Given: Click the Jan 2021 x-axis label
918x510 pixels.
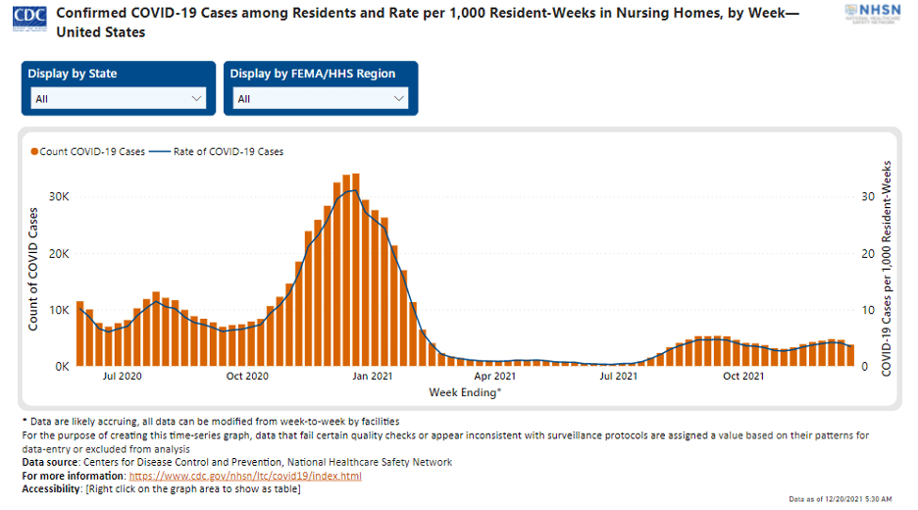Looking at the screenshot, I should point(373,376).
